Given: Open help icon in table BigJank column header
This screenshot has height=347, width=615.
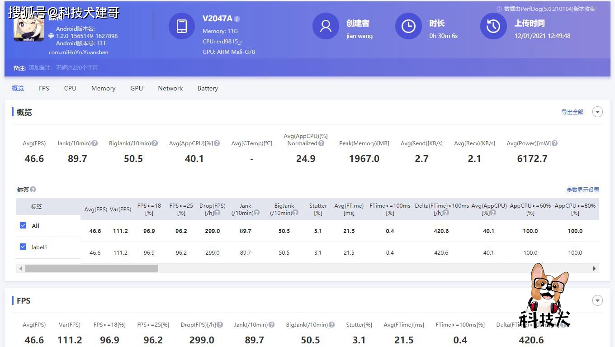Looking at the screenshot, I should tap(296, 213).
